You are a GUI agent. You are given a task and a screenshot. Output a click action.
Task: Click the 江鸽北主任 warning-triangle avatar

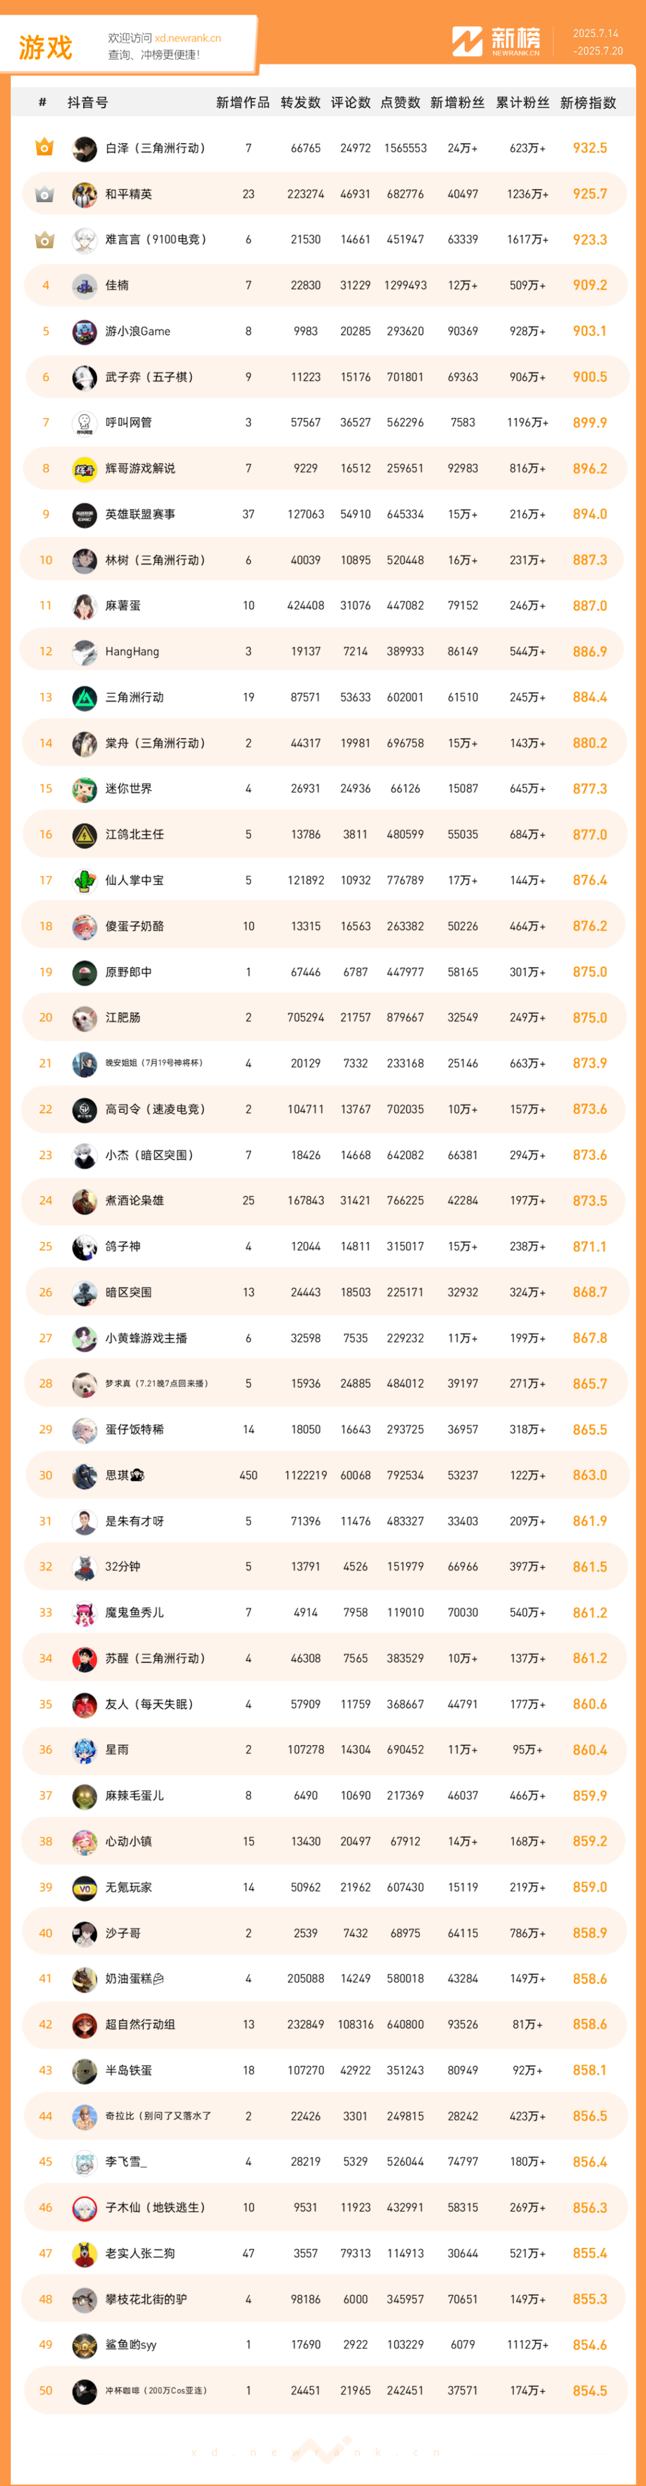click(x=85, y=835)
